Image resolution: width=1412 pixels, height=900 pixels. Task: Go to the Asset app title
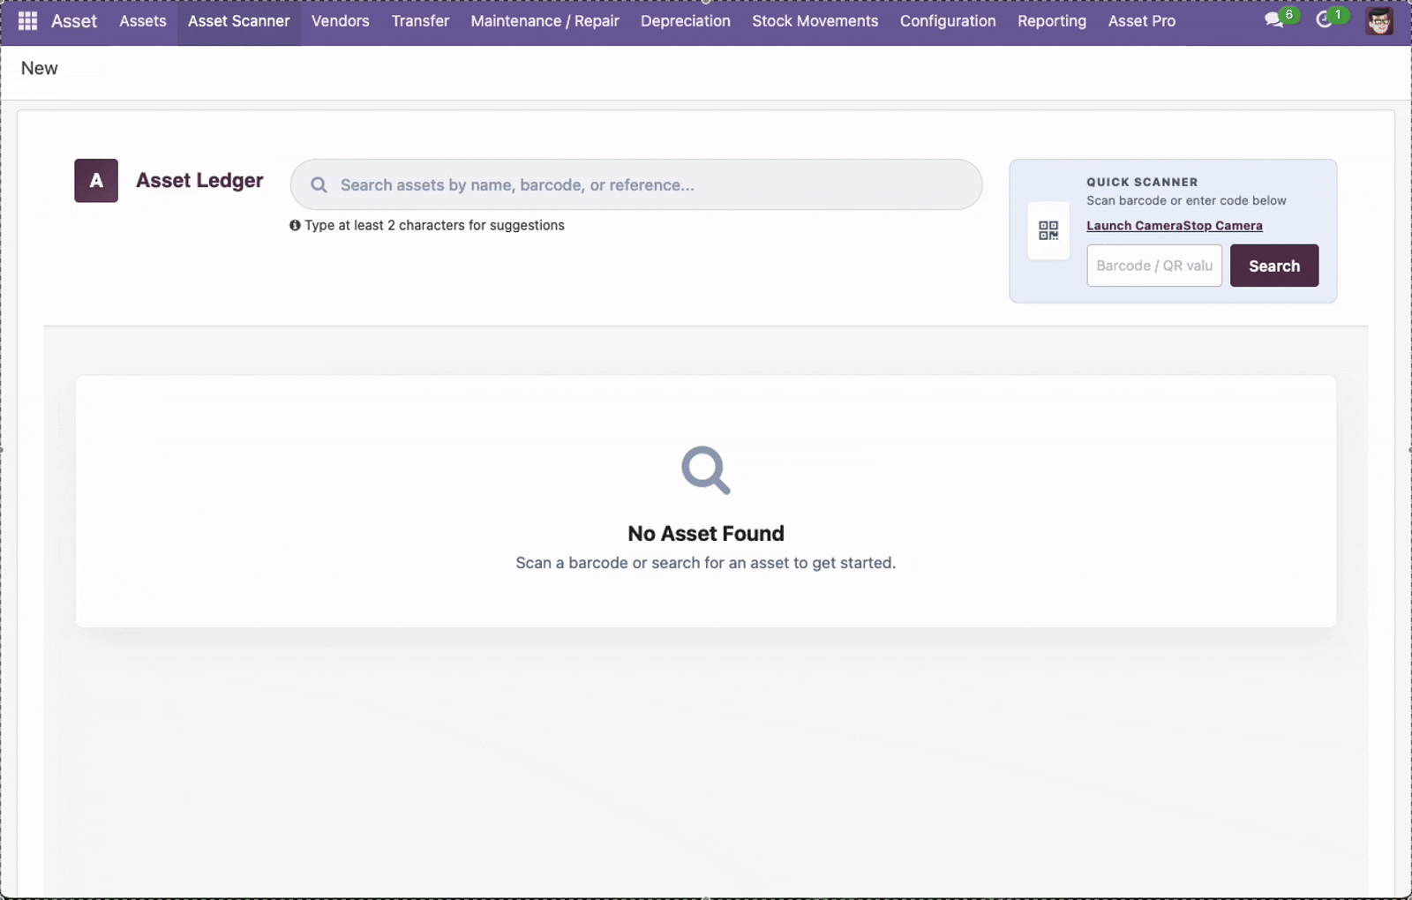(x=74, y=21)
